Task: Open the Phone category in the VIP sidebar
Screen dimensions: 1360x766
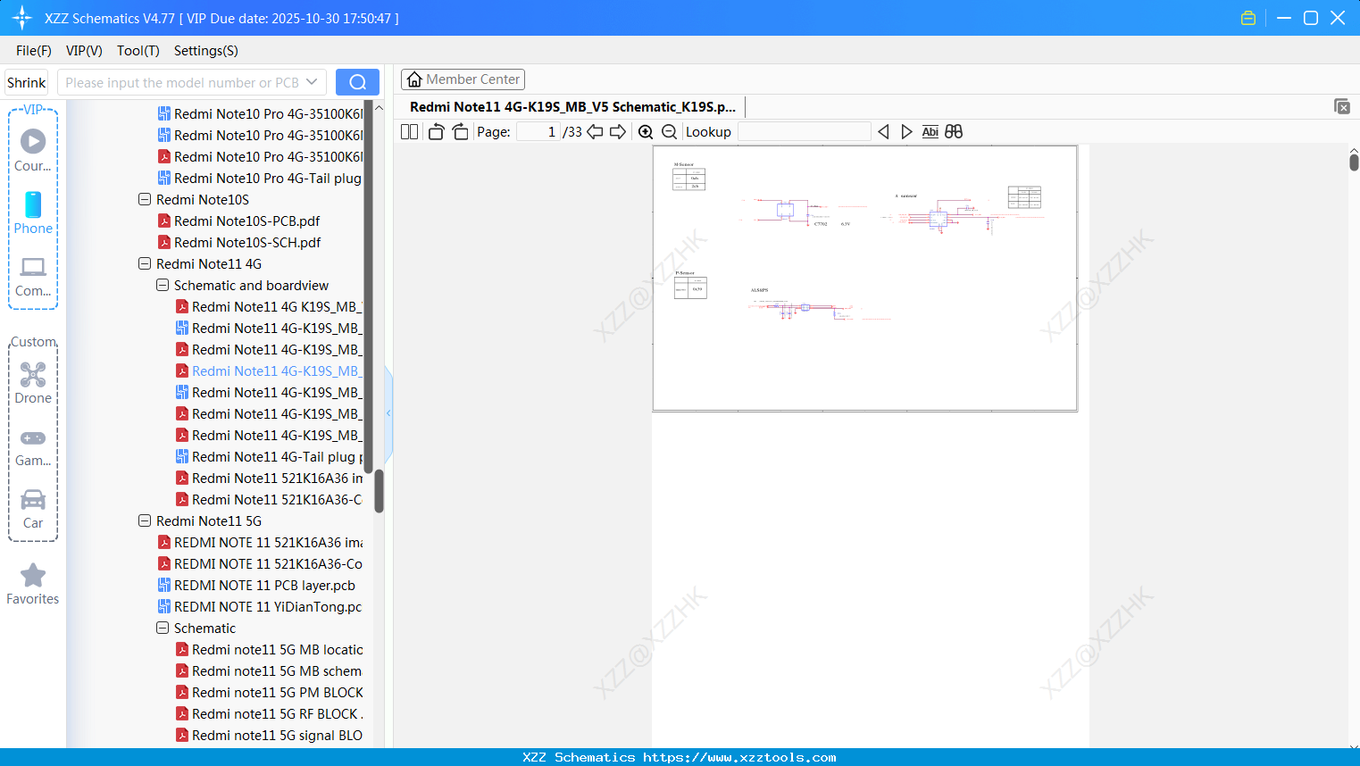Action: [33, 214]
